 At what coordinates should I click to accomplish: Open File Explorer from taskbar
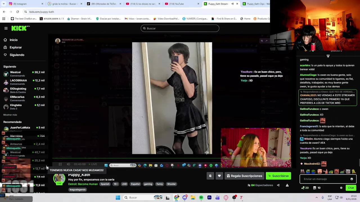point(193,198)
